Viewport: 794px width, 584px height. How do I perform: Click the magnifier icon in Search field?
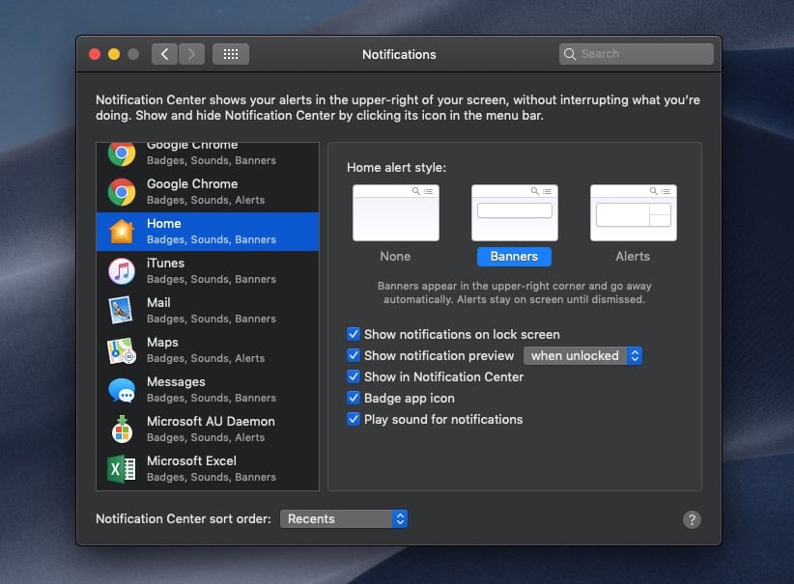click(570, 54)
